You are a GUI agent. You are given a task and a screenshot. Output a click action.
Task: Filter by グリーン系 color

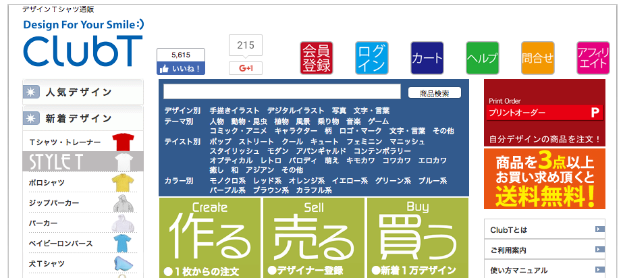(x=393, y=181)
